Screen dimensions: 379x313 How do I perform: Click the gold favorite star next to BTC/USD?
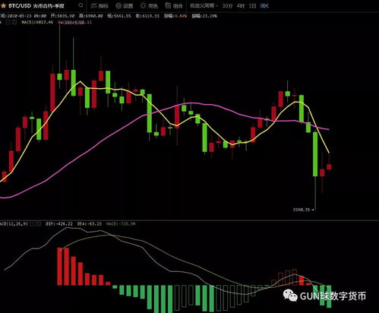pos(3,5)
